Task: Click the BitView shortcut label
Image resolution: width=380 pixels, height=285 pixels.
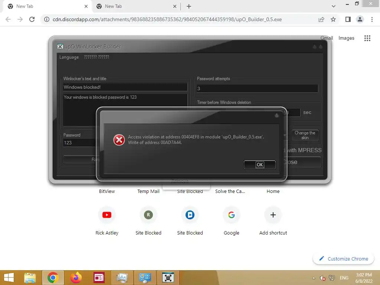Action: 107,191
